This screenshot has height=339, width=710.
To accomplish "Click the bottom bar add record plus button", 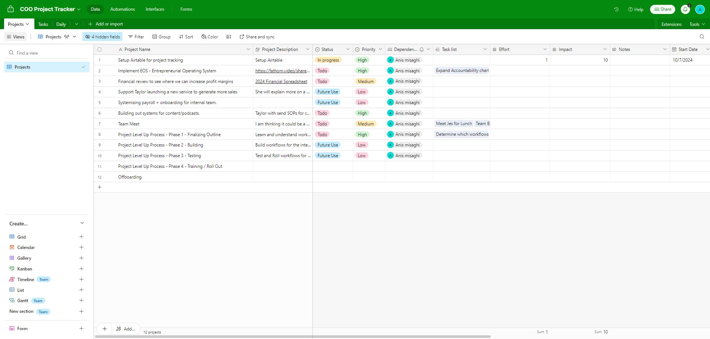I will 105,329.
